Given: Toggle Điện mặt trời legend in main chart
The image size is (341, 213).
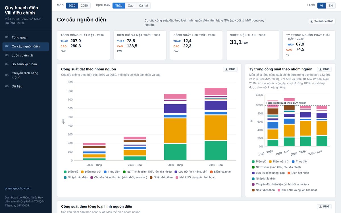Looking at the screenshot, I should click(91, 172).
